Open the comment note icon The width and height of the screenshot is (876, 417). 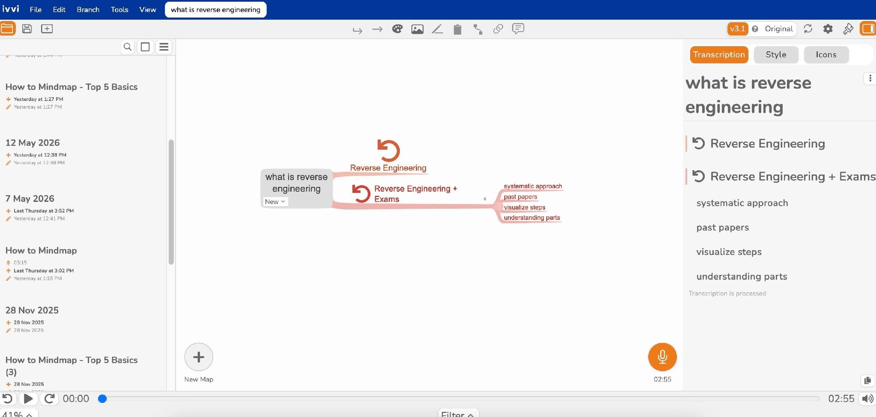click(x=518, y=29)
